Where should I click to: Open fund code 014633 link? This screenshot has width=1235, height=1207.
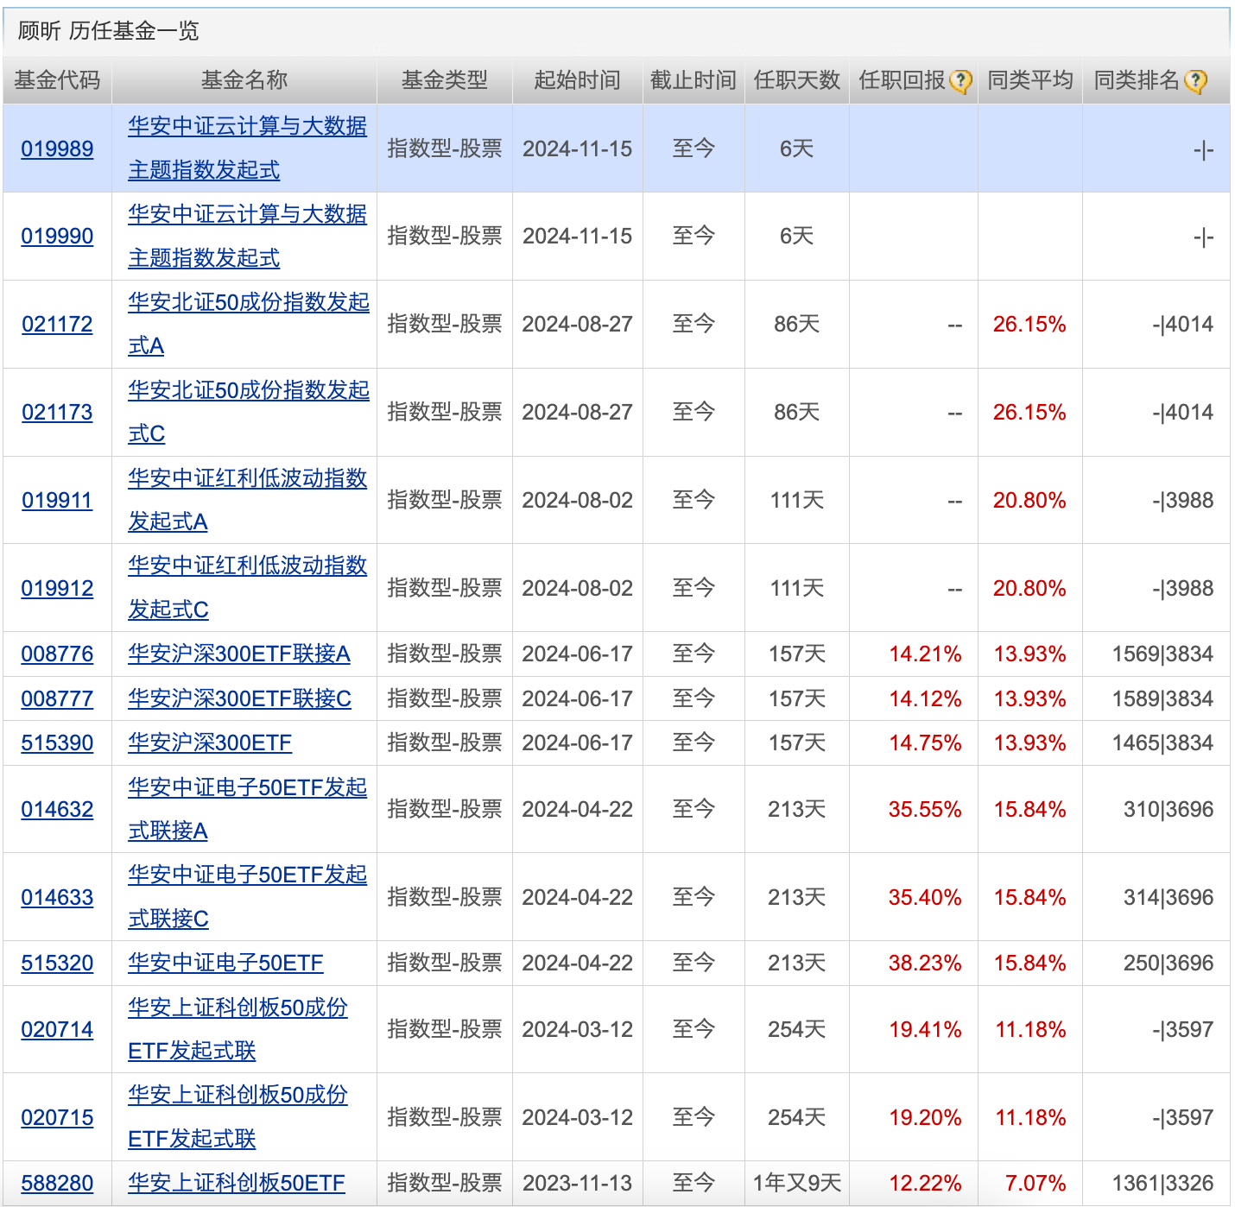57,897
